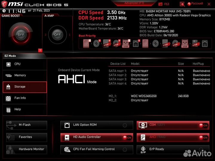215x161 pixels.
Task: Select the legacy network boot icon at row end
Action: coord(205,44)
